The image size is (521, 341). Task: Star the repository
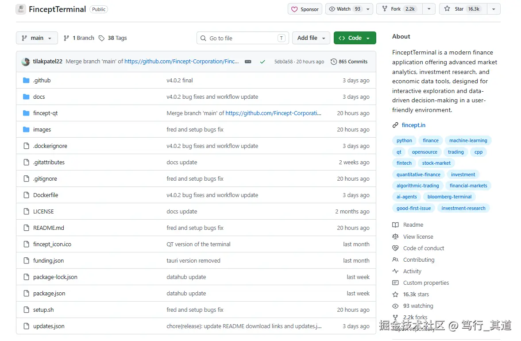[x=463, y=9]
